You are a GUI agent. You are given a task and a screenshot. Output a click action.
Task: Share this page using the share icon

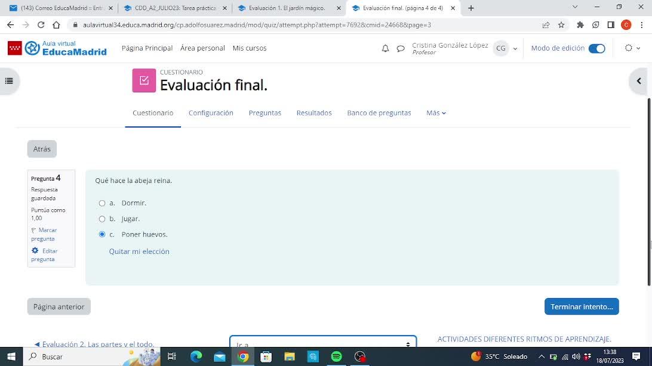click(546, 25)
